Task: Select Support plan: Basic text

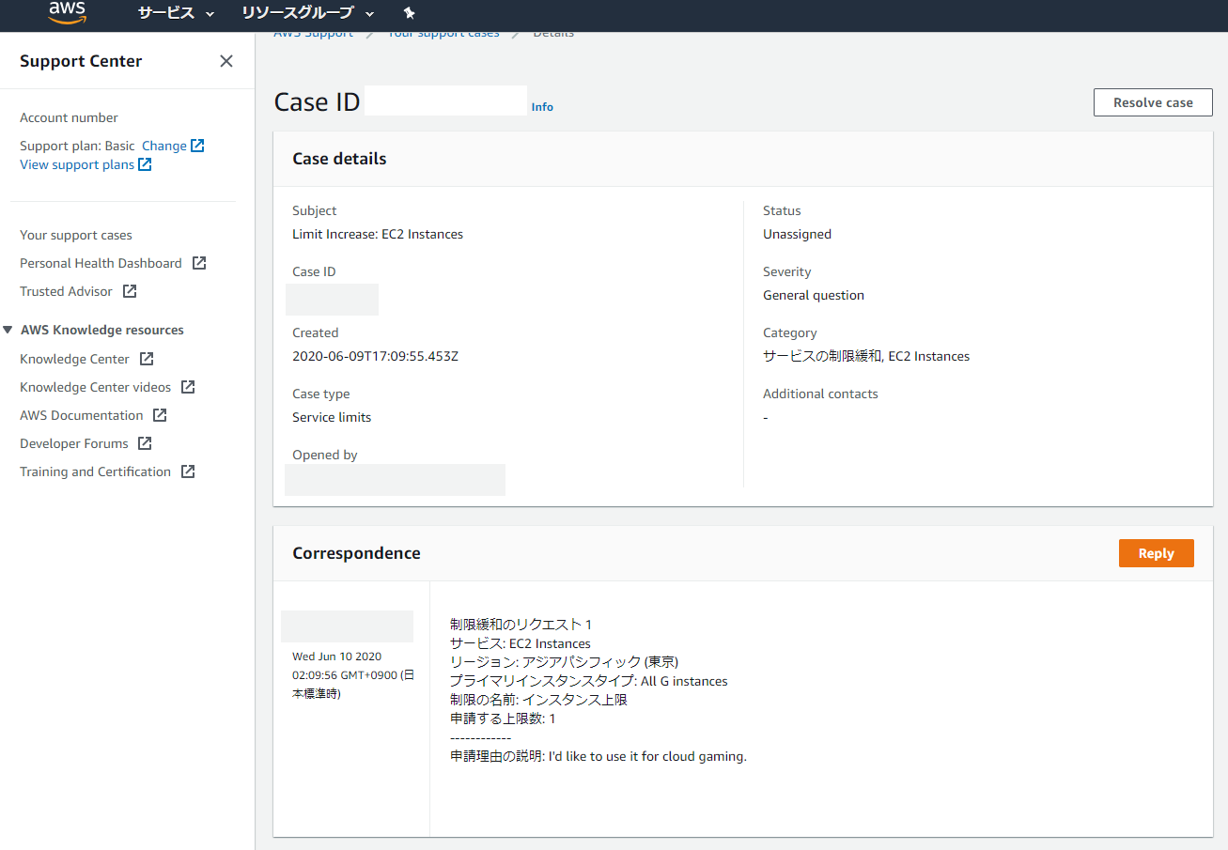Action: 77,146
